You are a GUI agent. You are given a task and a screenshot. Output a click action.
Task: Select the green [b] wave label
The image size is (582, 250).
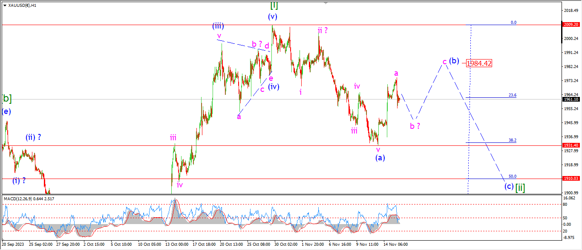[6, 99]
